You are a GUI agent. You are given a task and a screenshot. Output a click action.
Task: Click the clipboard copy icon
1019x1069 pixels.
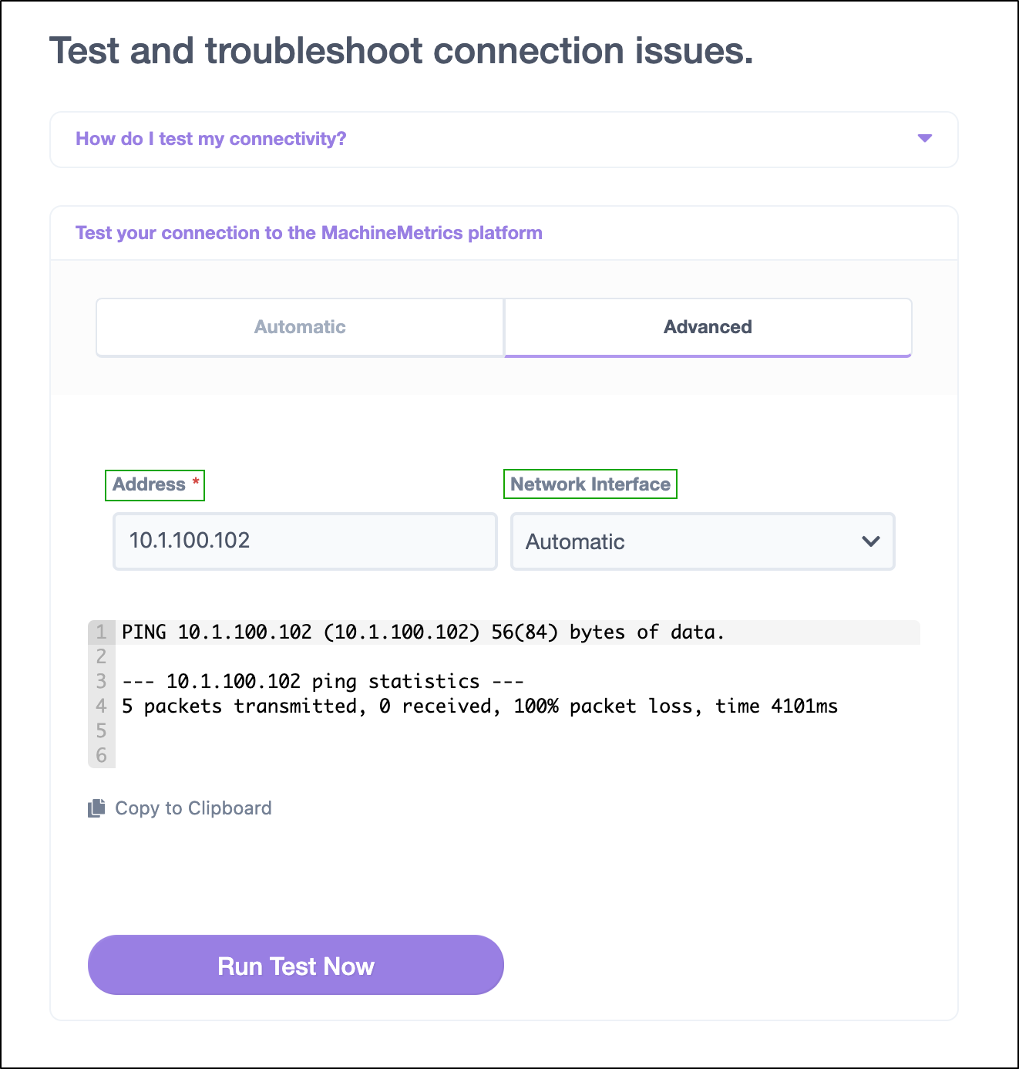coord(96,808)
